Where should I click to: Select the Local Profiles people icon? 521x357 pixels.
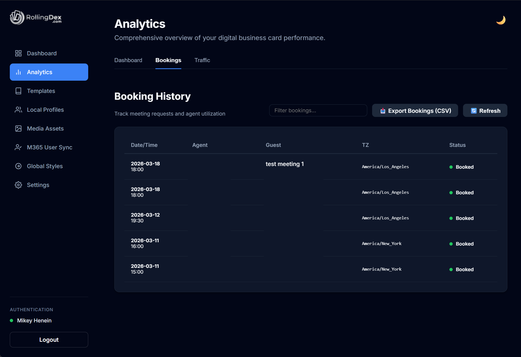pyautogui.click(x=18, y=110)
